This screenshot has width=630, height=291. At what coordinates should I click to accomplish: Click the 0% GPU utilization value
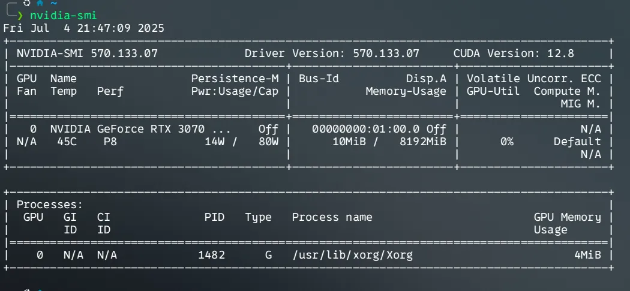click(x=507, y=142)
